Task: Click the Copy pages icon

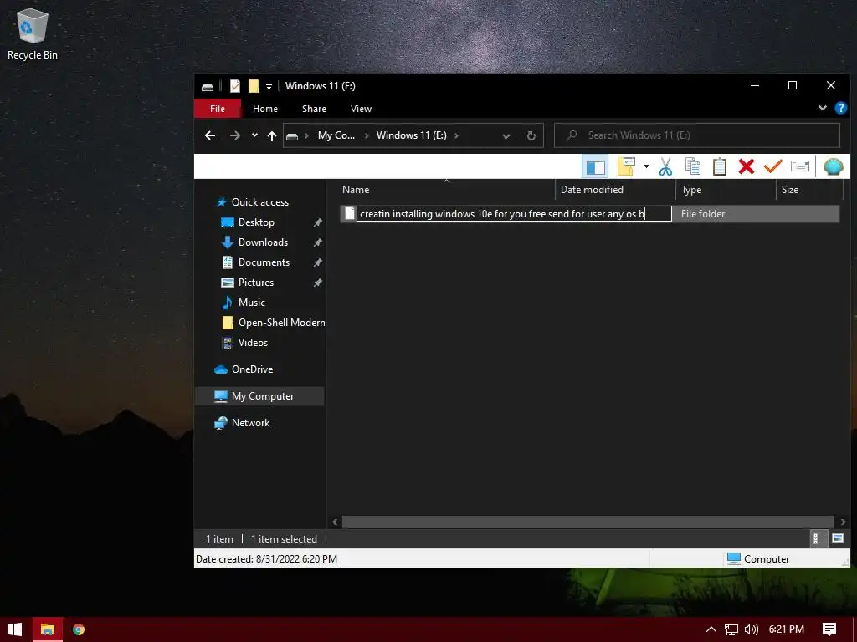Action: click(692, 166)
